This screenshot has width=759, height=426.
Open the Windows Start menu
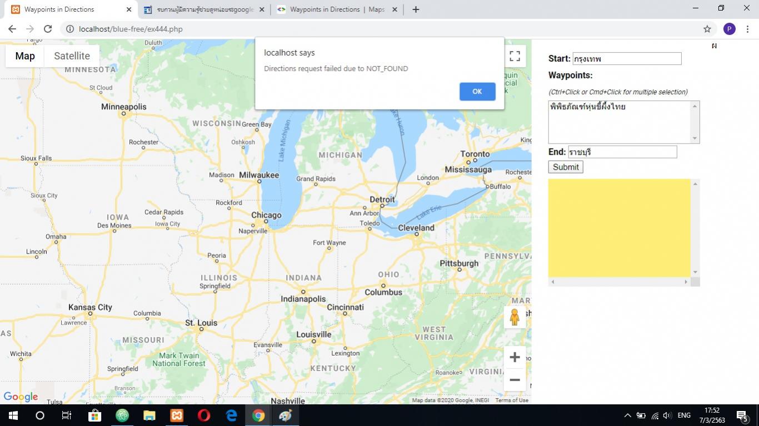pyautogui.click(x=13, y=415)
